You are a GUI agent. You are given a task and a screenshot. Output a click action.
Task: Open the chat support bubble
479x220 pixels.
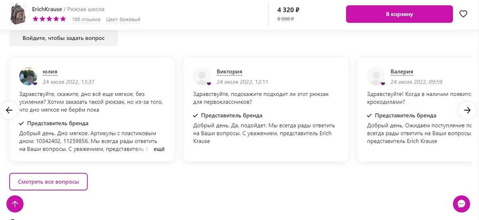click(x=461, y=204)
